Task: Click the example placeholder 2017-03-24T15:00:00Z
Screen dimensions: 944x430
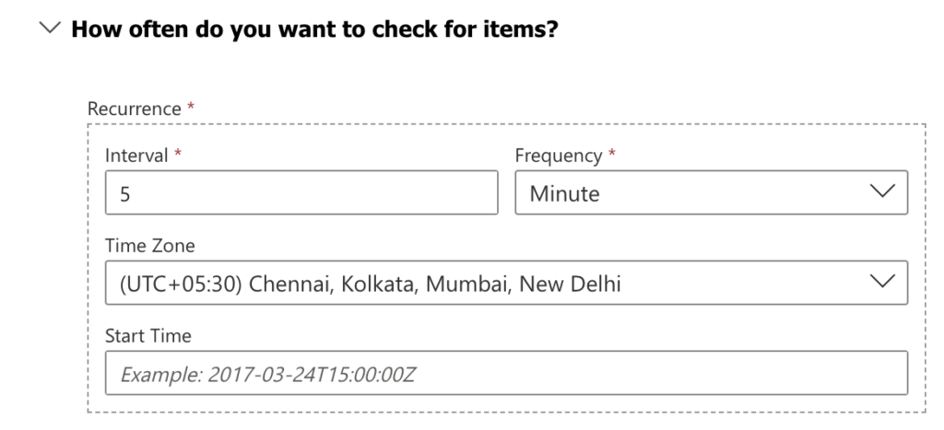Action: [x=312, y=375]
